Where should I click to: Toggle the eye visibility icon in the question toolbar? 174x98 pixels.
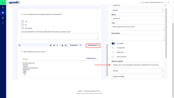[54, 45]
